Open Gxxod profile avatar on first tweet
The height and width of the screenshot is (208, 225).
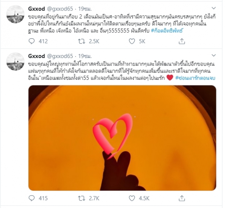coord(16,14)
